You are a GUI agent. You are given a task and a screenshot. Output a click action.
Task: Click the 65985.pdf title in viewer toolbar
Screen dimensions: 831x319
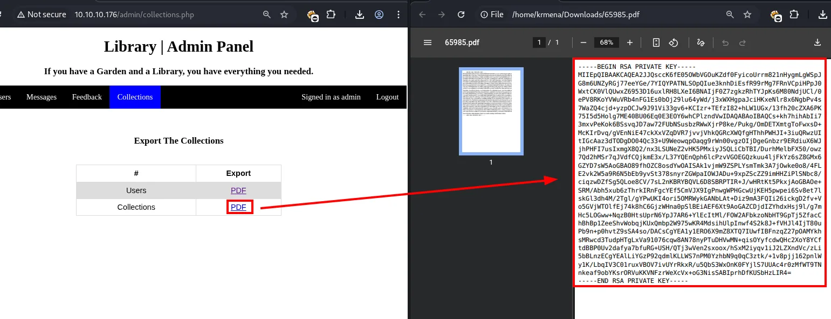point(462,42)
